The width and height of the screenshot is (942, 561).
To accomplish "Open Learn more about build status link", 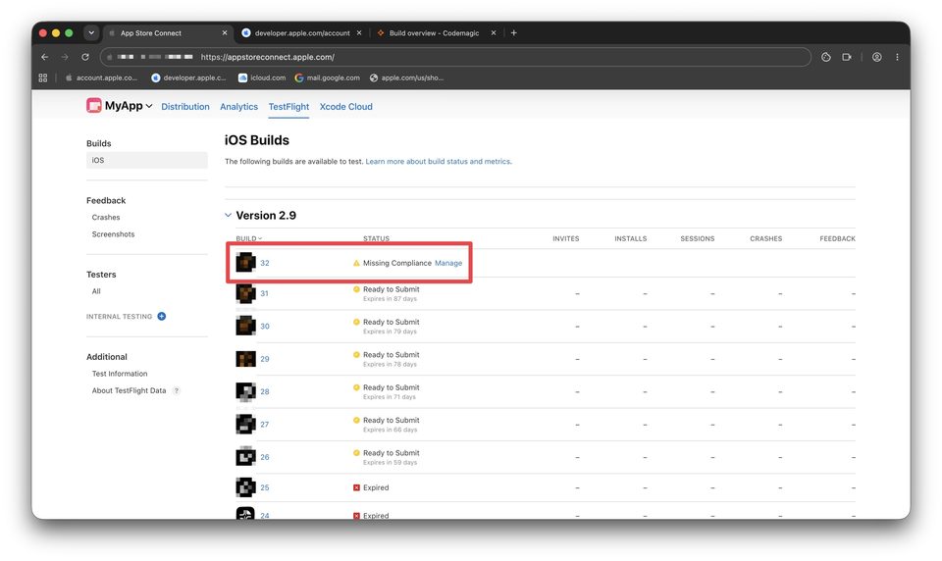I will pos(439,162).
